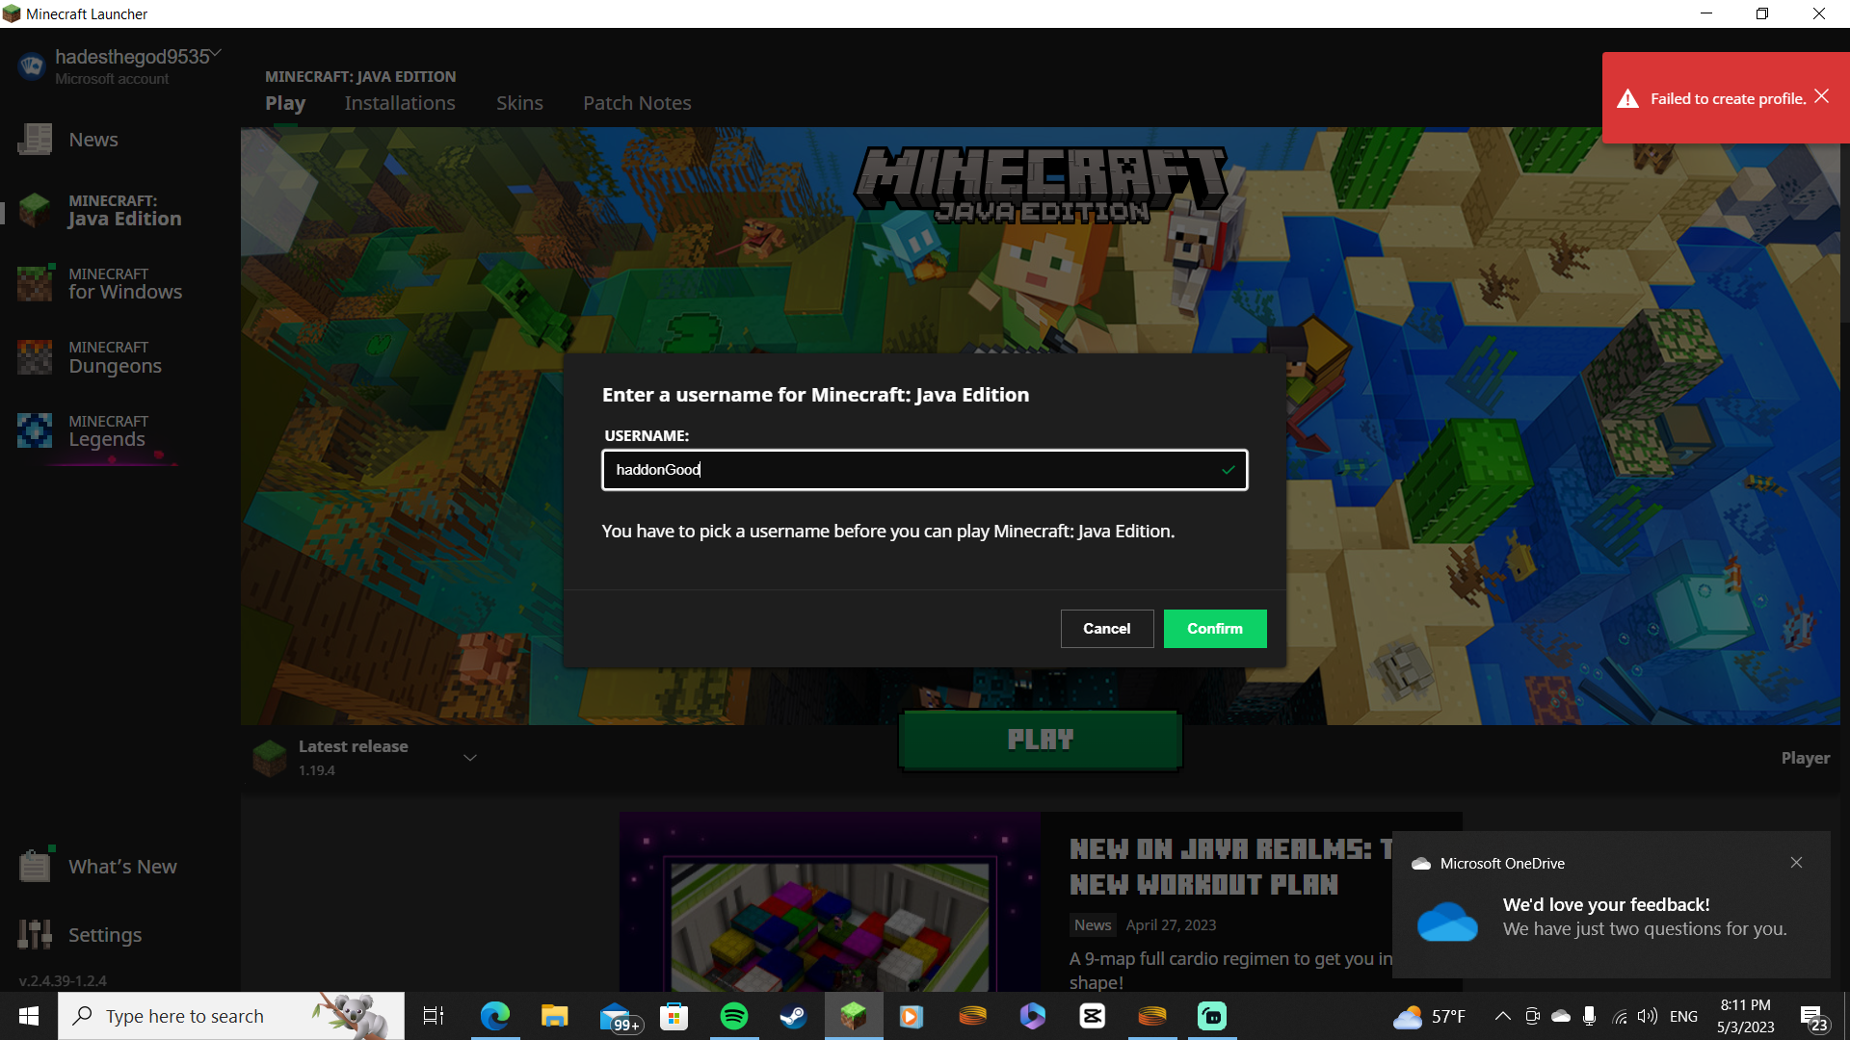Switch to the Installations tab

400,103
